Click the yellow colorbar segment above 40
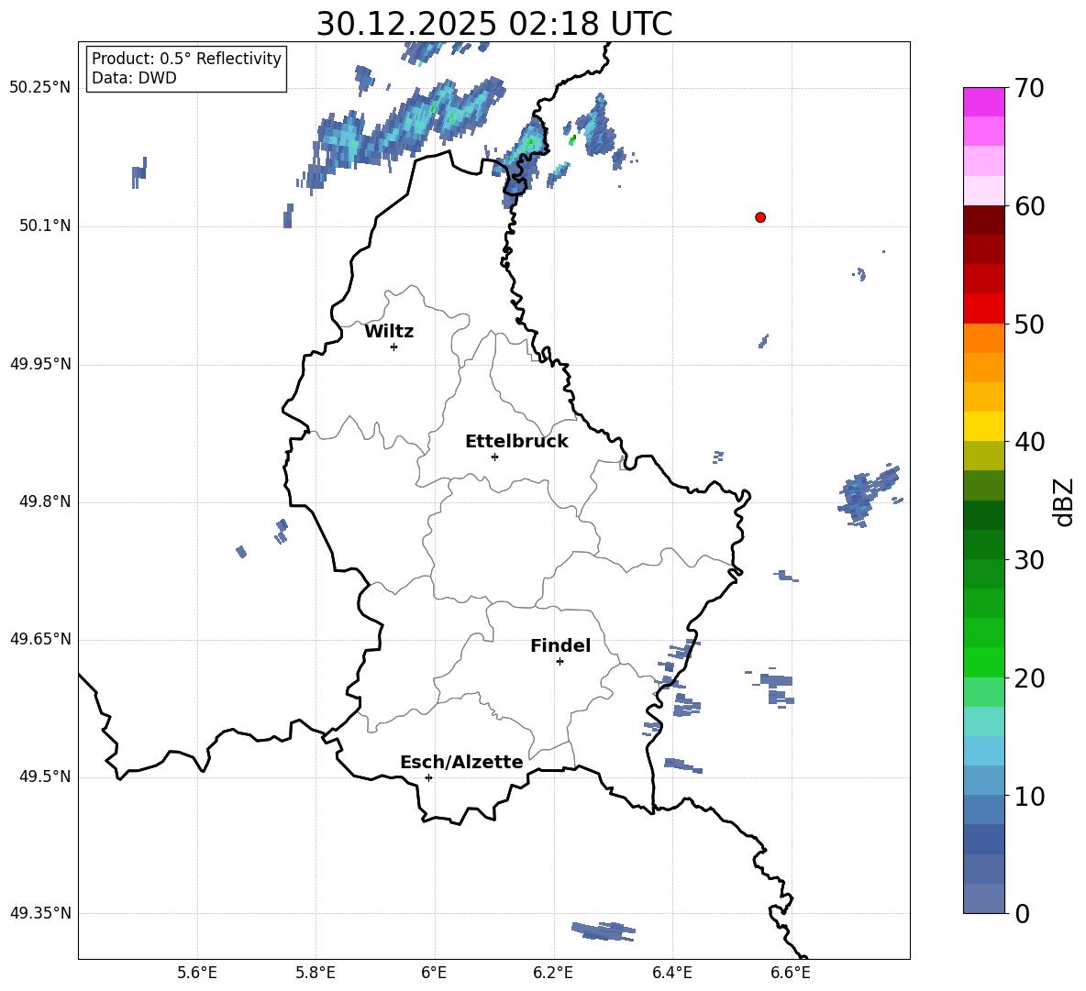This screenshot has width=1086, height=991. [984, 426]
